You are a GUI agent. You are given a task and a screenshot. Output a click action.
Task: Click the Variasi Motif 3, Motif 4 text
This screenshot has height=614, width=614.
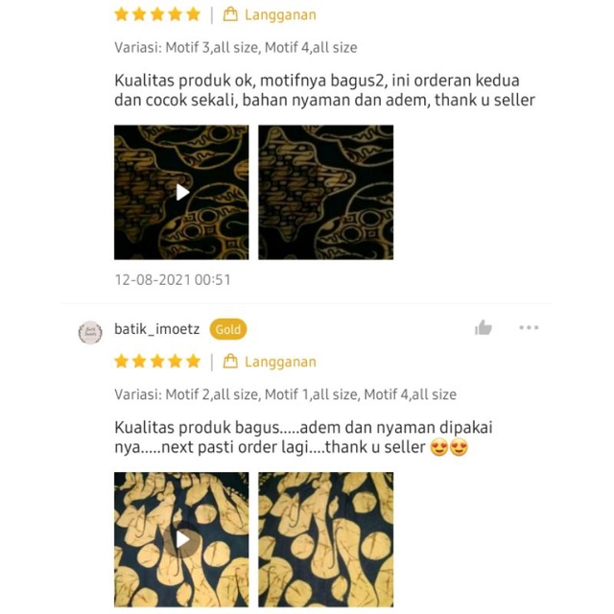pyautogui.click(x=236, y=47)
